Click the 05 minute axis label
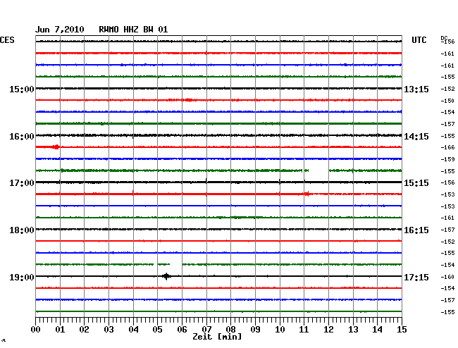This screenshot has width=458, height=348. [x=157, y=330]
